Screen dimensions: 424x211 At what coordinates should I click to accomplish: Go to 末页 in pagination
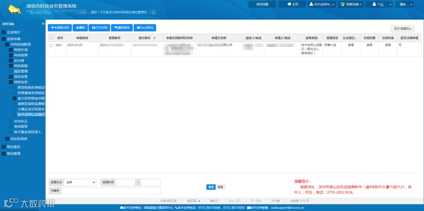point(276,201)
